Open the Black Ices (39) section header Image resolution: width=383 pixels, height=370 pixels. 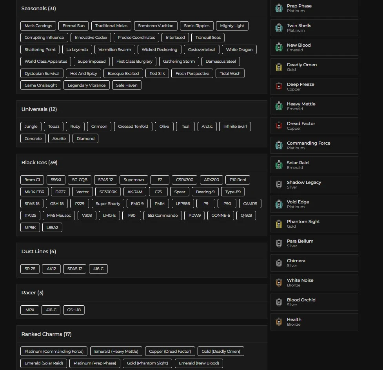[x=39, y=163]
